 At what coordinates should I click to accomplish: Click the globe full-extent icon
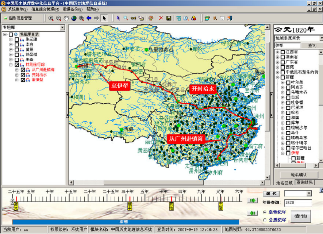point(74,18)
